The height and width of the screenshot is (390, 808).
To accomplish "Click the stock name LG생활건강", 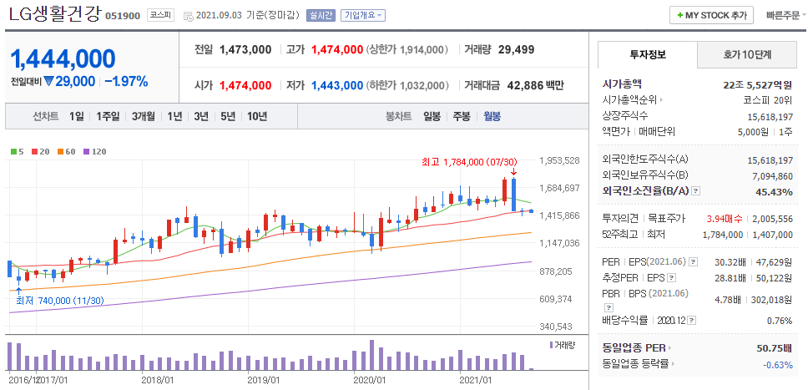I will (55, 14).
